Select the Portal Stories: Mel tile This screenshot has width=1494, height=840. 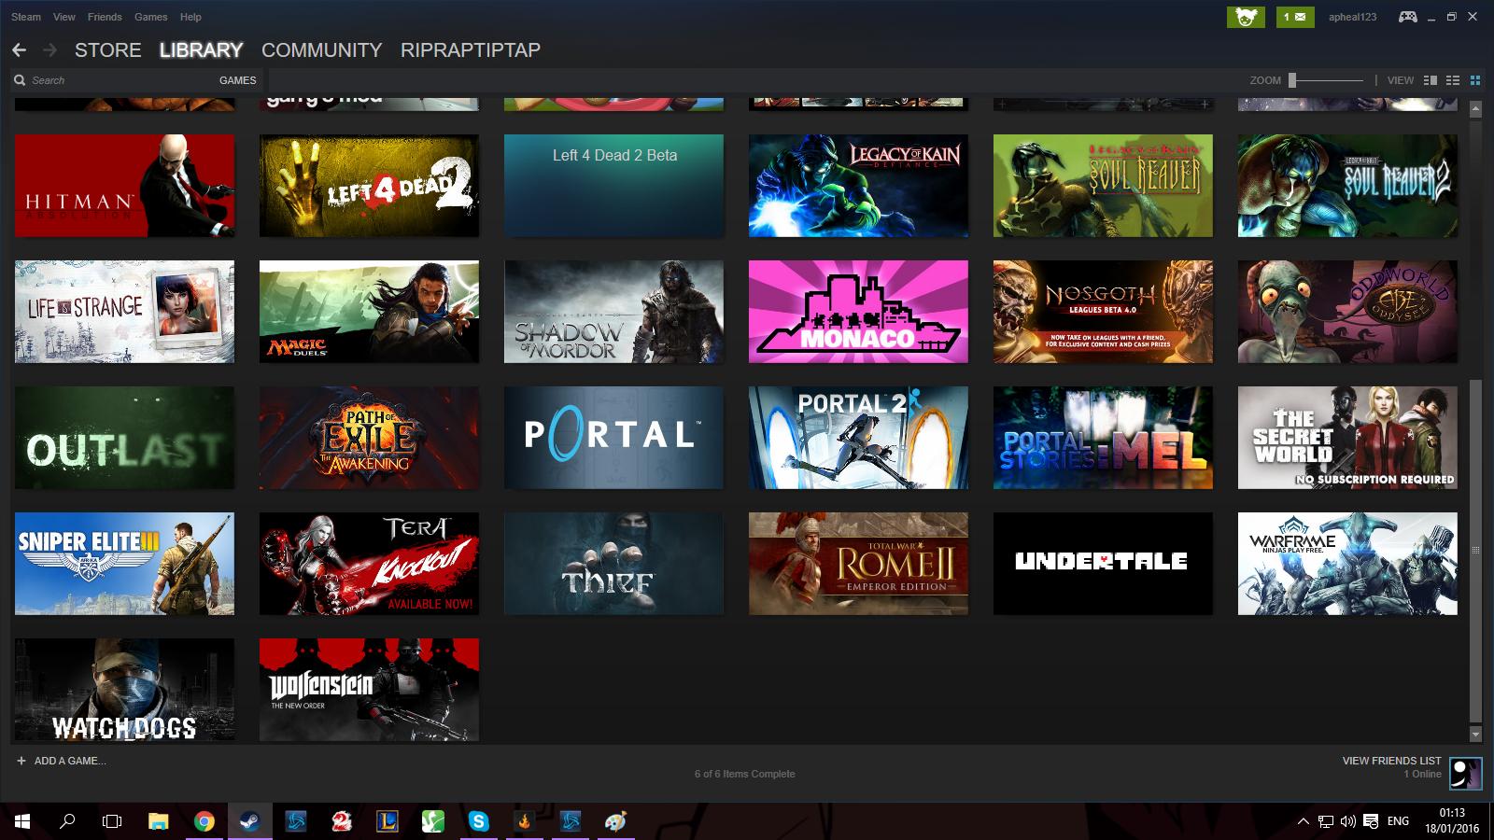1103,438
